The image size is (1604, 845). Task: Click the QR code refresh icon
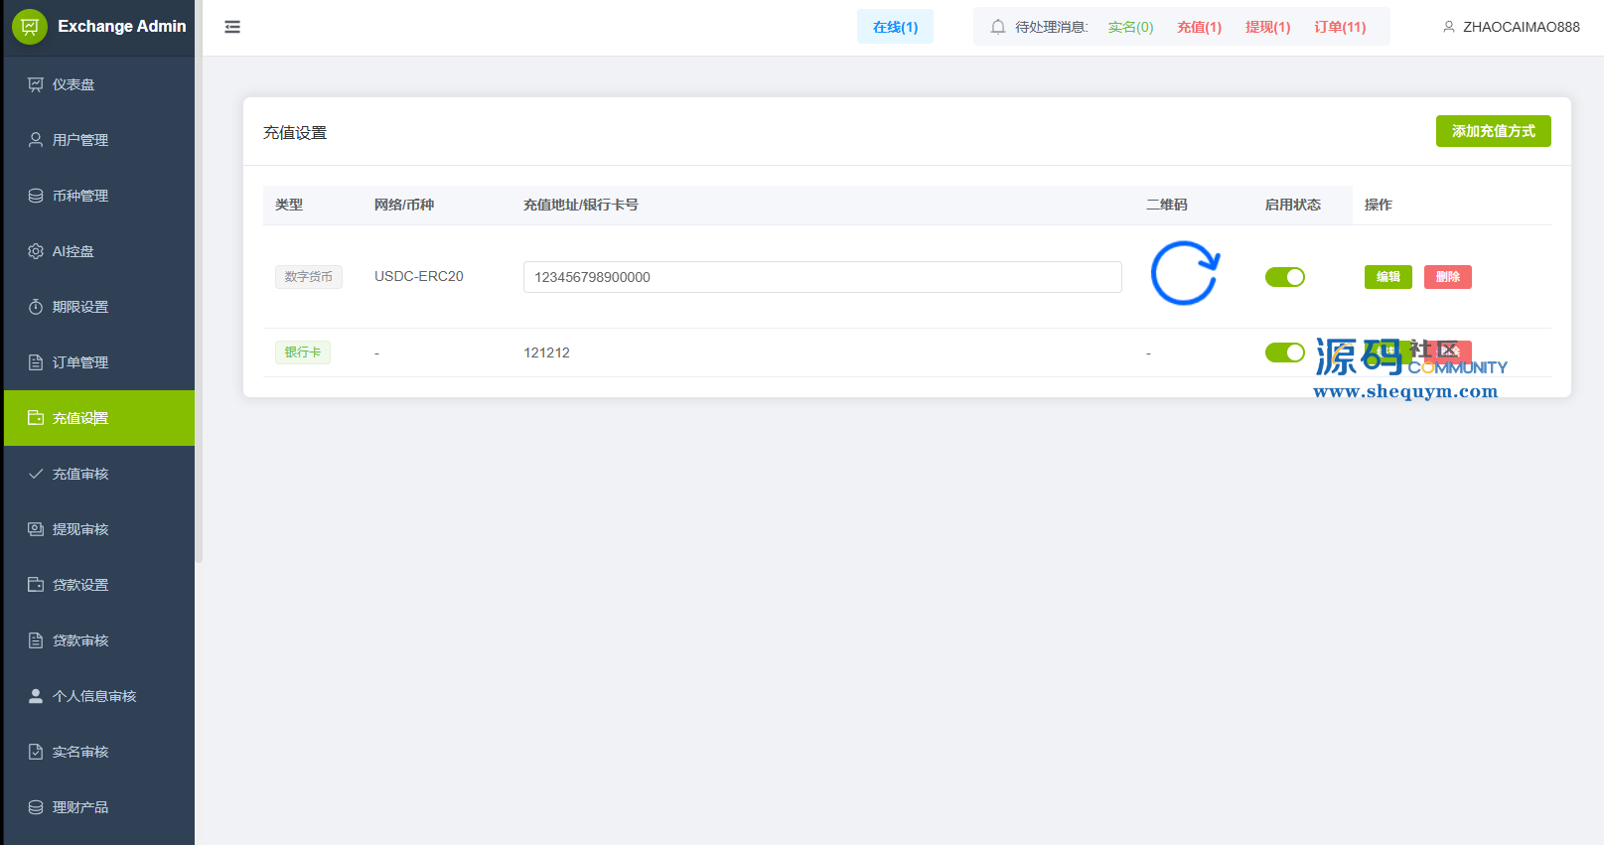1185,274
